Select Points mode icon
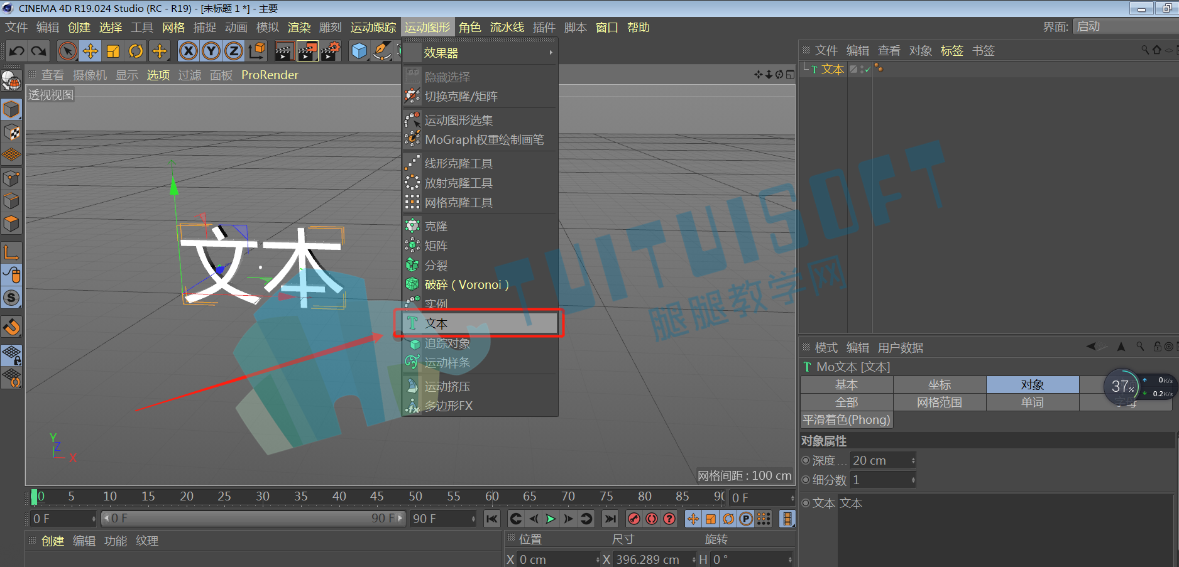 point(11,178)
